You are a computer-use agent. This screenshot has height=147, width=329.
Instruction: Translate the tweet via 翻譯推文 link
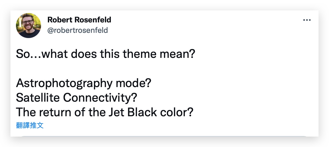(30, 125)
